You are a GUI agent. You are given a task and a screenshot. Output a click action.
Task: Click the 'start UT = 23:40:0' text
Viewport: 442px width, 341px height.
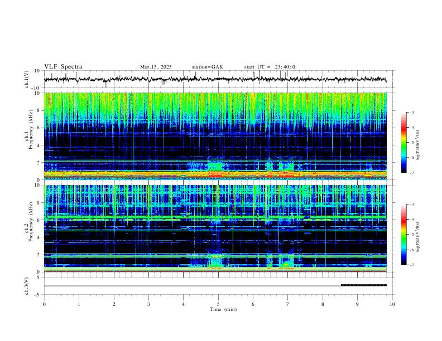click(270, 67)
